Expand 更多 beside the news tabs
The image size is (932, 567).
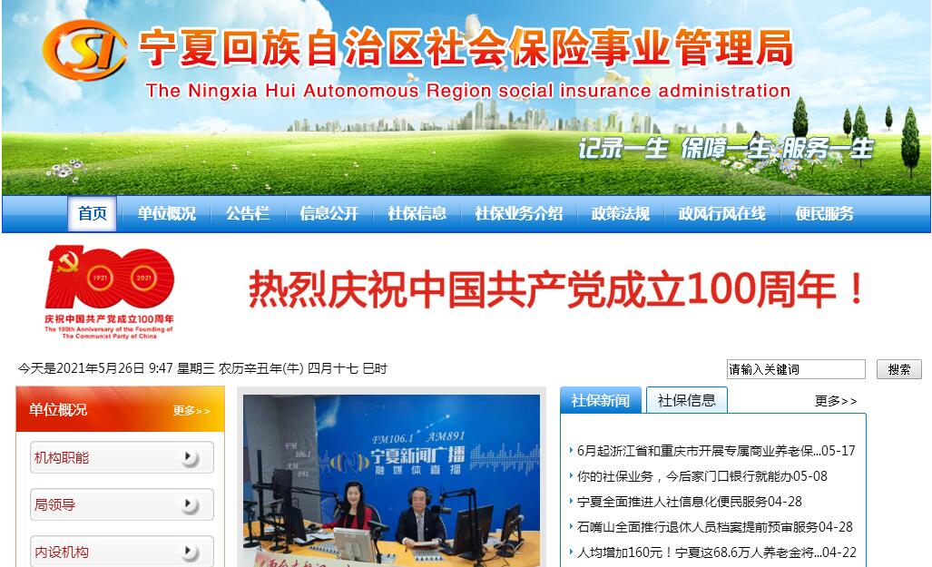pyautogui.click(x=835, y=401)
